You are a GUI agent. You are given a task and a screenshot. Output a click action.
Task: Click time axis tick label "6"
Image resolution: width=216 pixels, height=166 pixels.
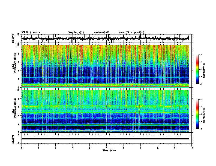coord(124,148)
